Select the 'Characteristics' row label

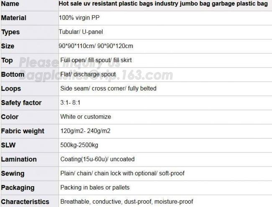[x=25, y=202]
